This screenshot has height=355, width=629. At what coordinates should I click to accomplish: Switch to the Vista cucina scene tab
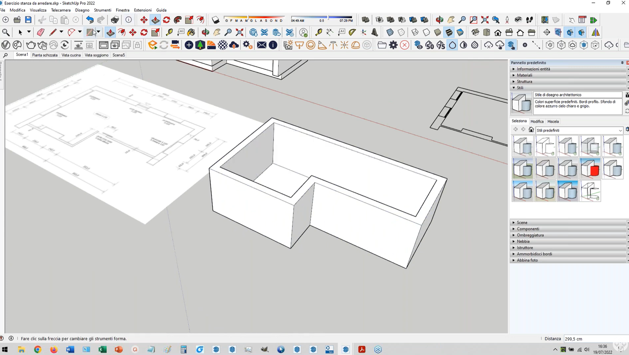tap(71, 55)
